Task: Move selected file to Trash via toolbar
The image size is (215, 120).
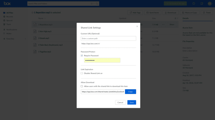Action: click(x=207, y=13)
